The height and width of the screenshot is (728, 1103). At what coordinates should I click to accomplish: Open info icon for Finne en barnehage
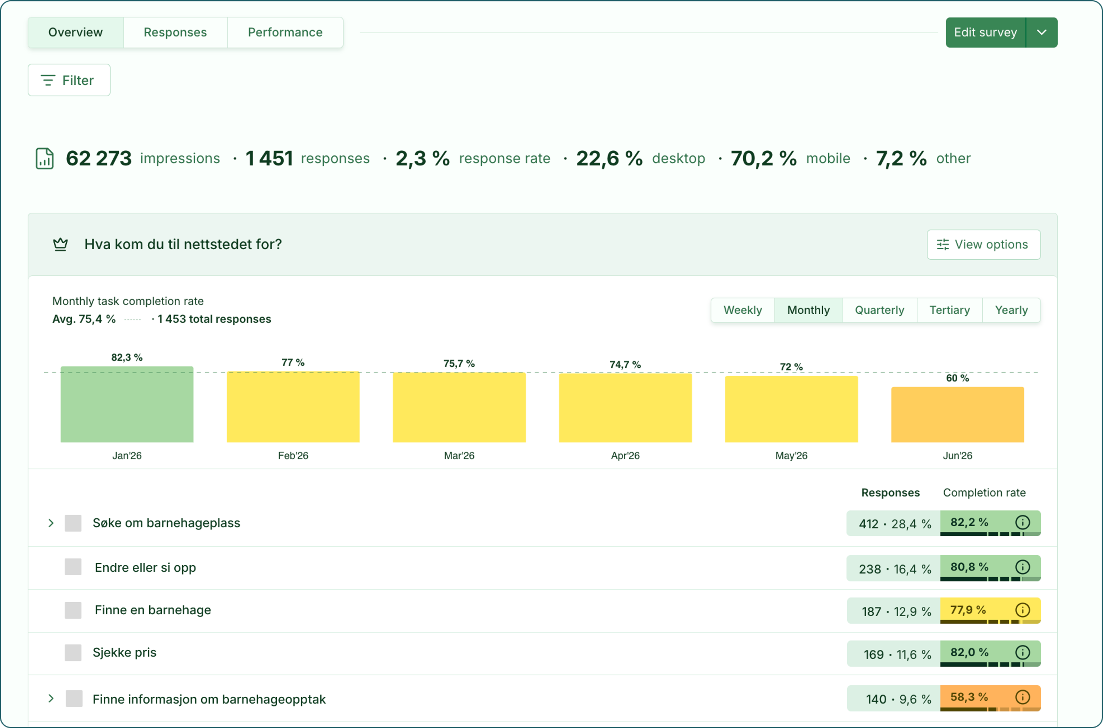pyautogui.click(x=1022, y=609)
